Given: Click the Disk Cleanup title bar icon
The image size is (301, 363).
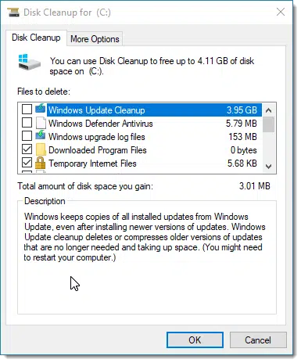Looking at the screenshot, I should 13,13.
